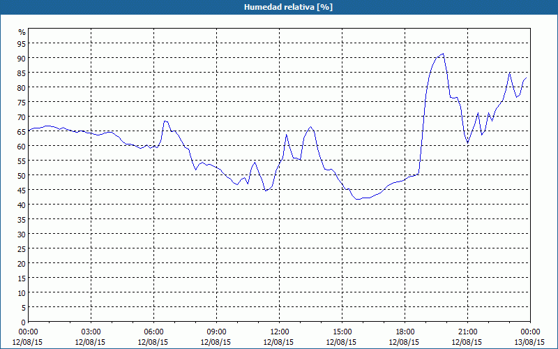Click the 60 y-axis label
This screenshot has height=349, width=558.
tap(22, 146)
